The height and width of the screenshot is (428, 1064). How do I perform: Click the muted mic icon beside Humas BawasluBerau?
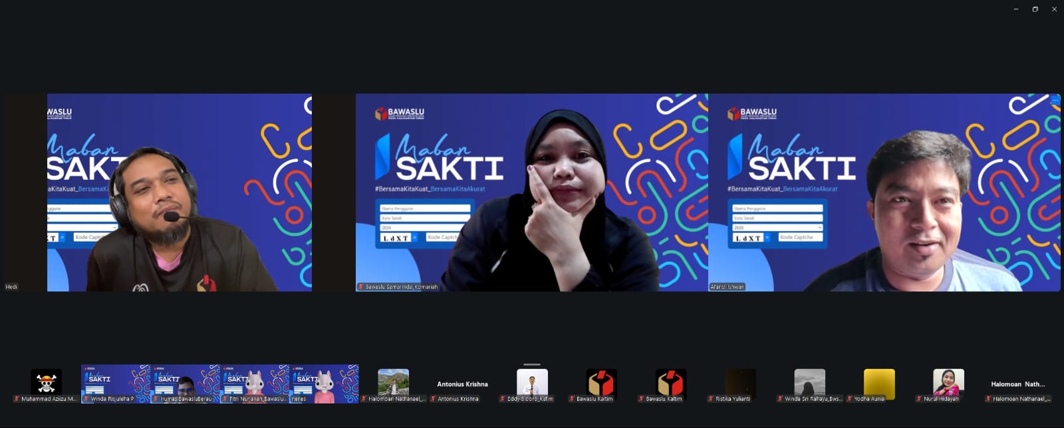tap(156, 399)
